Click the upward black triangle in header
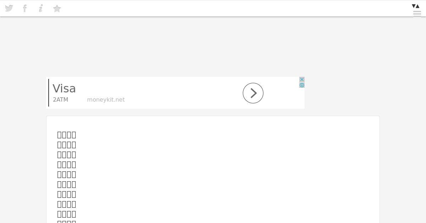This screenshot has width=426, height=223. coord(418,6)
